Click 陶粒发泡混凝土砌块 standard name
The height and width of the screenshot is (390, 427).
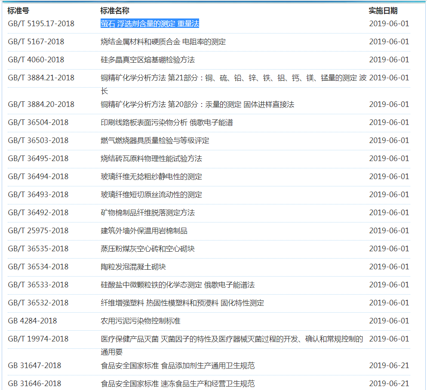tap(133, 267)
